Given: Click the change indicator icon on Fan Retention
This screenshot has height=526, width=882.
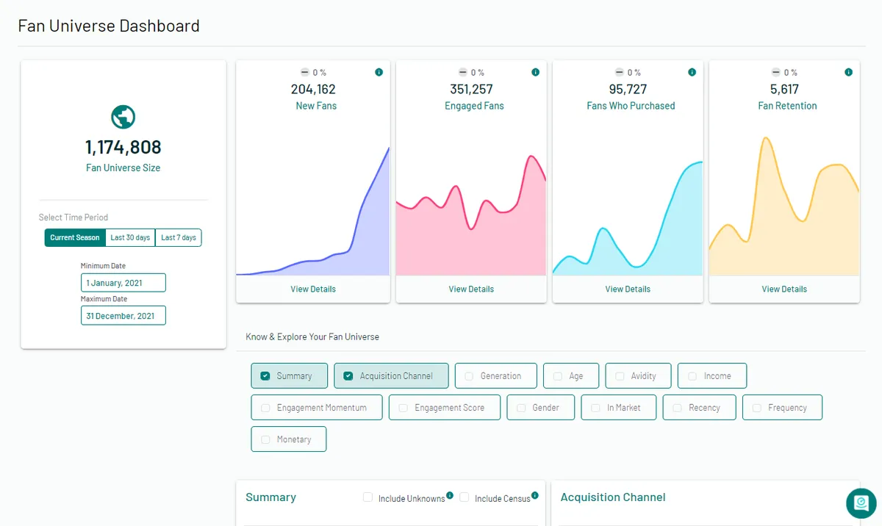Looking at the screenshot, I should pos(776,72).
